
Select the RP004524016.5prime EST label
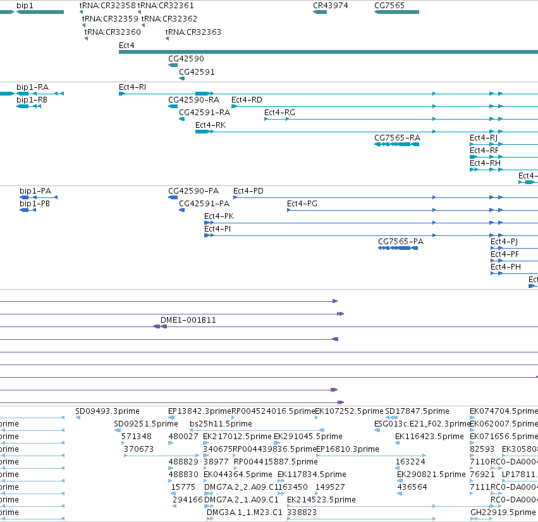[274, 411]
